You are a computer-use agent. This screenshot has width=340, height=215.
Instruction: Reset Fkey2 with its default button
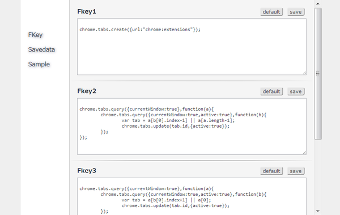click(x=271, y=91)
